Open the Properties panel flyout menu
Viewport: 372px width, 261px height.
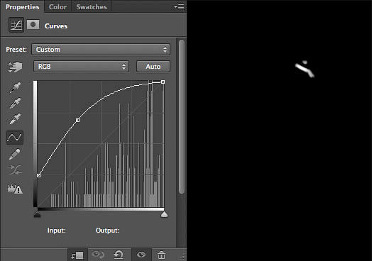179,7
